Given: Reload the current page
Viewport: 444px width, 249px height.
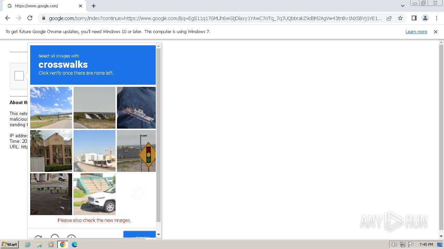Looking at the screenshot, I should [x=30, y=18].
